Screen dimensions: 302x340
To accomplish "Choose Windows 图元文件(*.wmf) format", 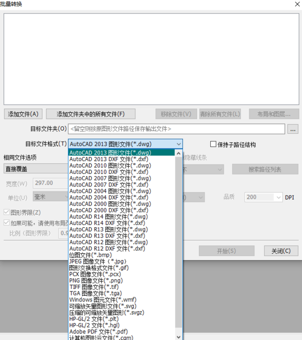I will [122, 300].
